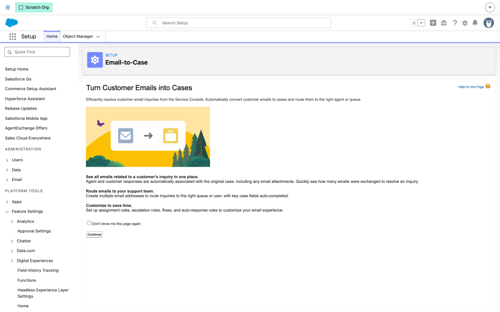Open the App Launcher grid icon
This screenshot has height=312, width=500.
[12, 37]
